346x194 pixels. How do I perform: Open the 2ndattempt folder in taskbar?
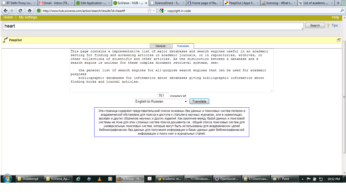(30, 179)
